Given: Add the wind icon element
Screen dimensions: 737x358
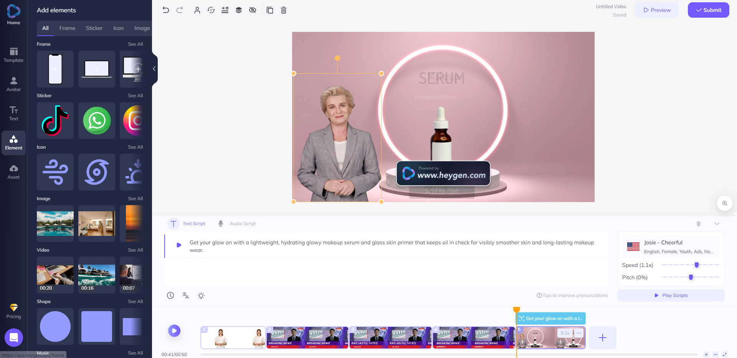Looking at the screenshot, I should coord(55,172).
